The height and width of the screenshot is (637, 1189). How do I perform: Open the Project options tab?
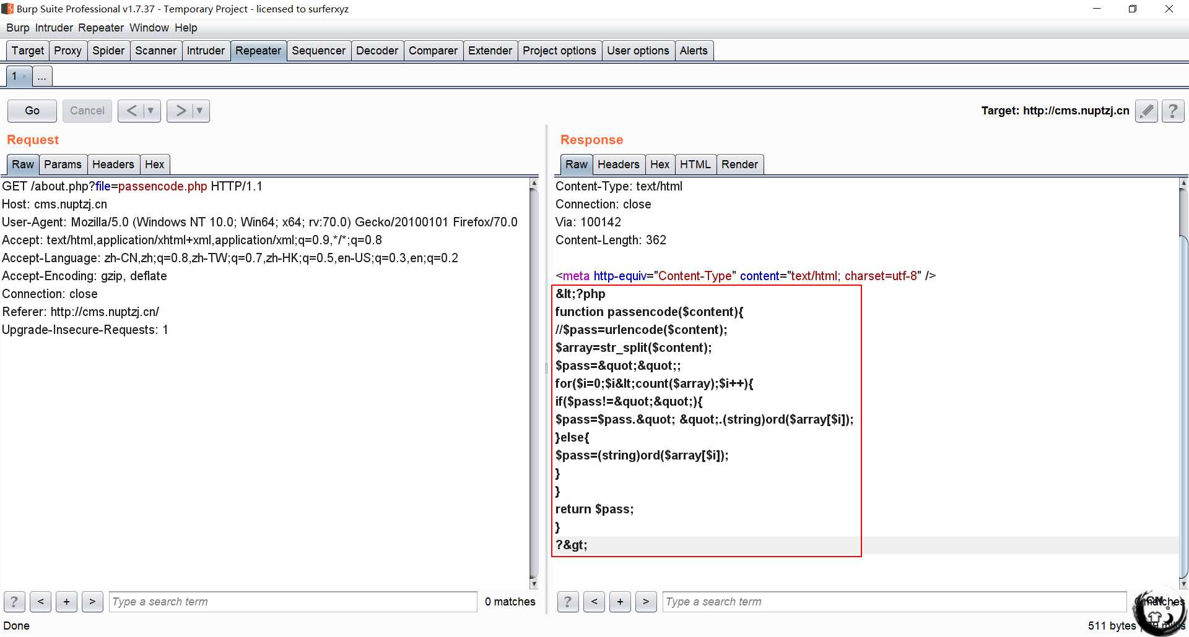[x=559, y=51]
